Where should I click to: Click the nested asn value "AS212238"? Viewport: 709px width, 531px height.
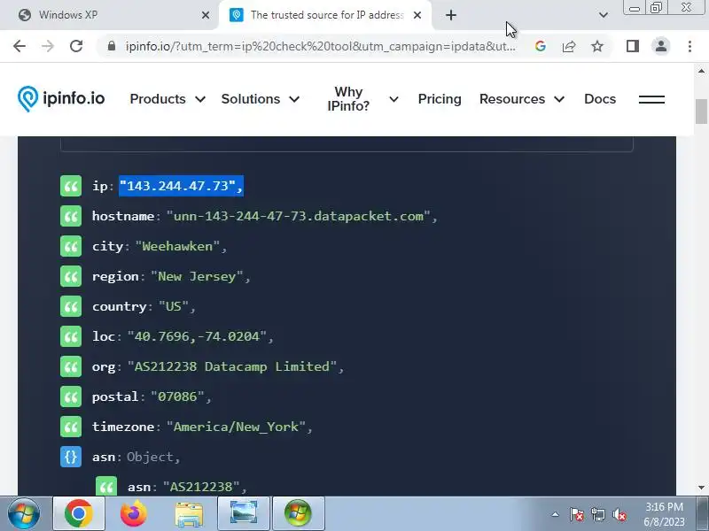coord(201,487)
